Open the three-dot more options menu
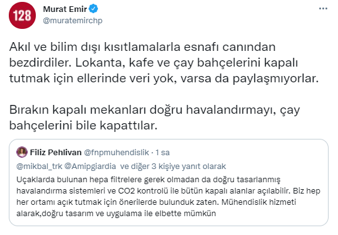 (323, 9)
